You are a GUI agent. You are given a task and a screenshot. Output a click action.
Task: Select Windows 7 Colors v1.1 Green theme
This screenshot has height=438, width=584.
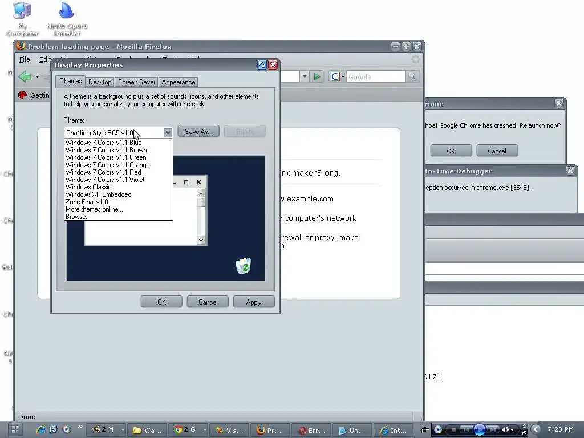click(x=119, y=157)
